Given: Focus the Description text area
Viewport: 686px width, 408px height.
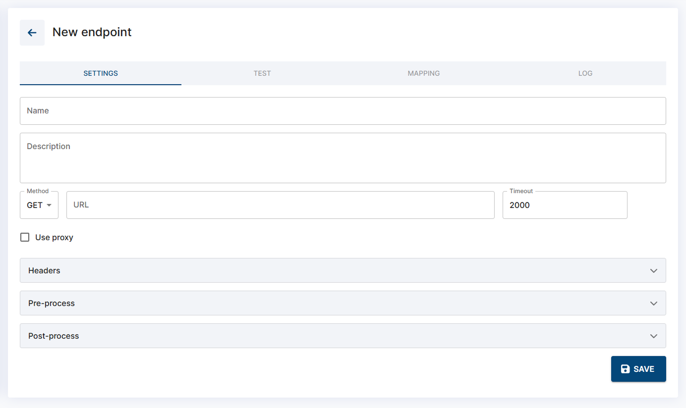Looking at the screenshot, I should 342,158.
